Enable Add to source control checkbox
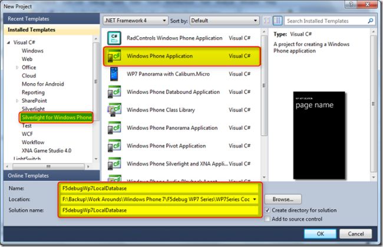This screenshot has width=383, height=247. [x=268, y=219]
